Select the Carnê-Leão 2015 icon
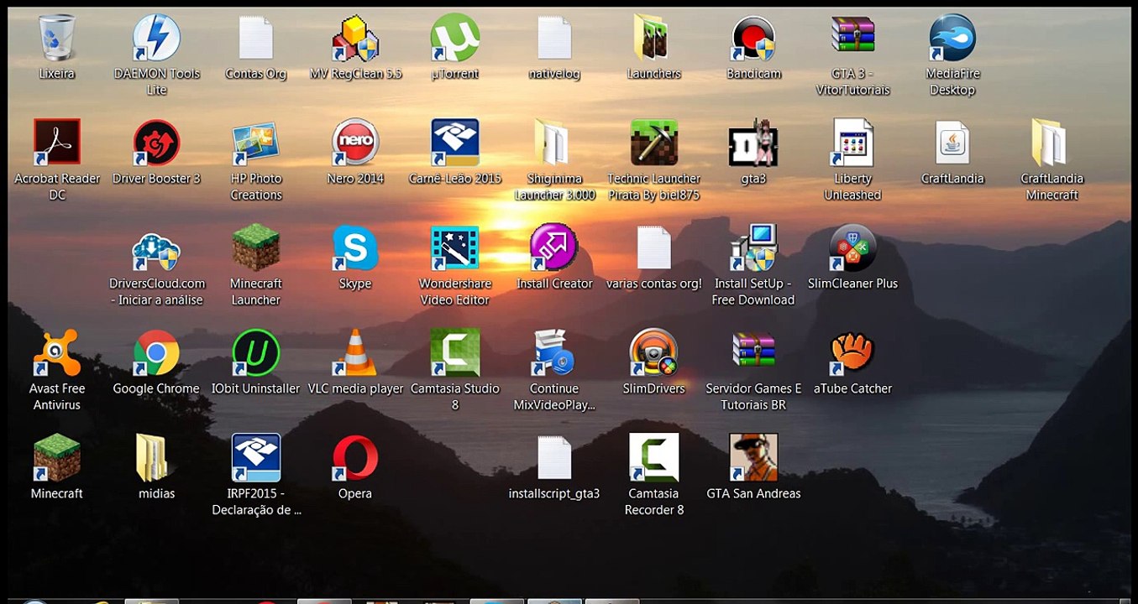 [x=454, y=143]
